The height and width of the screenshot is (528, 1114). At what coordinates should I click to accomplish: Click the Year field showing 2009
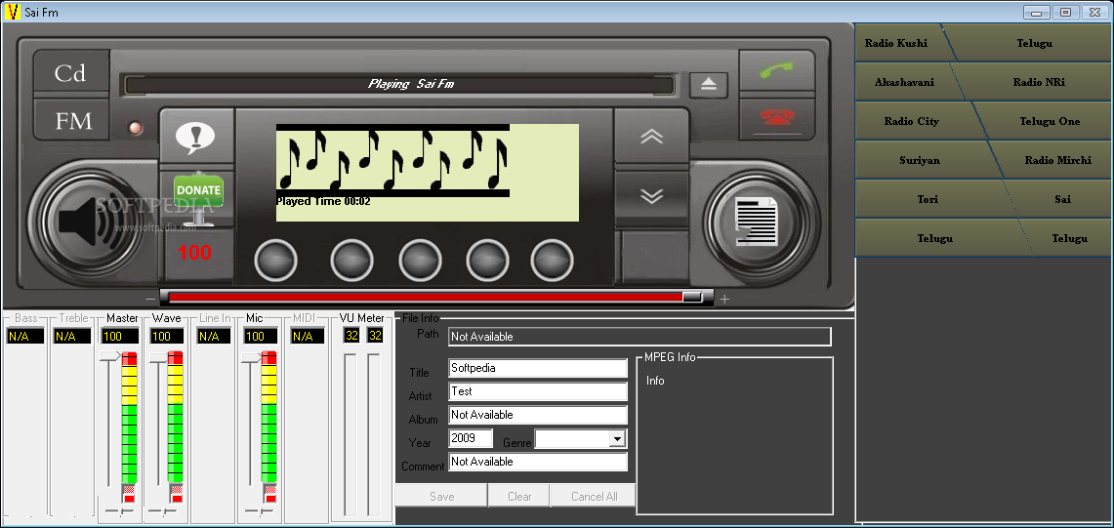click(x=471, y=438)
